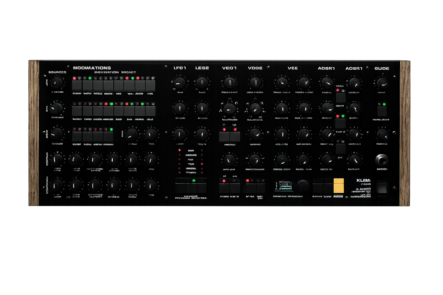Click the top knob under GUOE

[382, 83]
